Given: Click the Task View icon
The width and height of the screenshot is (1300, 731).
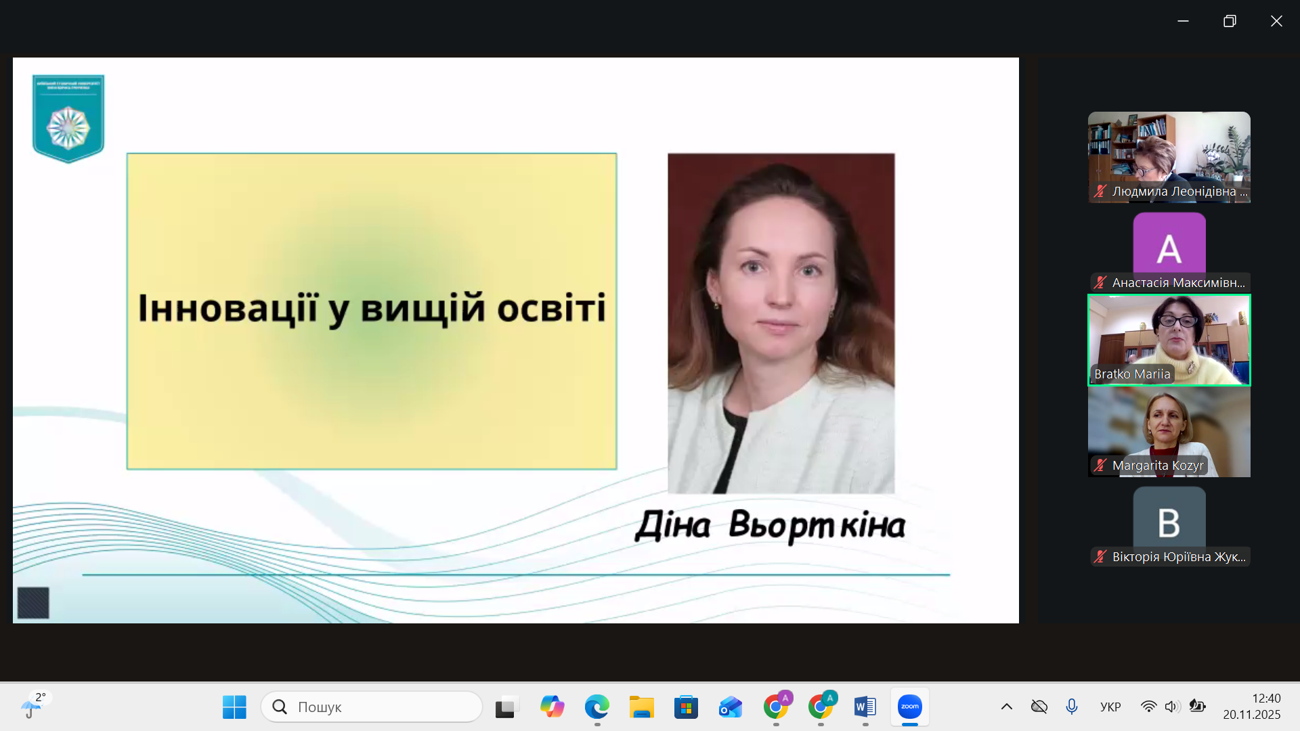Looking at the screenshot, I should [x=506, y=707].
